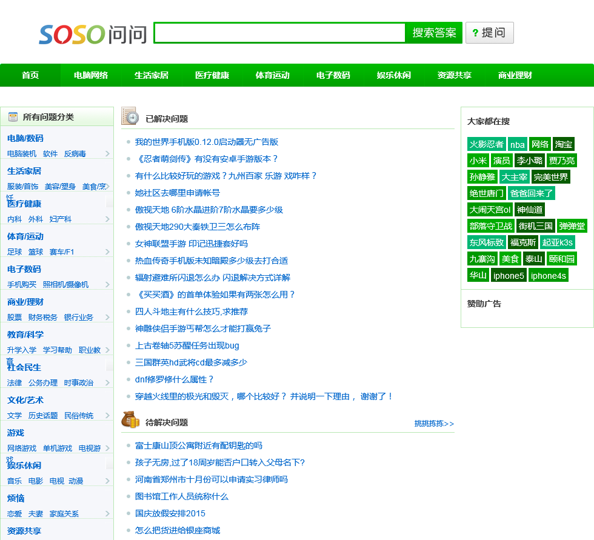This screenshot has height=540, width=594.
Task: Open the 教育/科学 category heading
Action: click(x=25, y=335)
